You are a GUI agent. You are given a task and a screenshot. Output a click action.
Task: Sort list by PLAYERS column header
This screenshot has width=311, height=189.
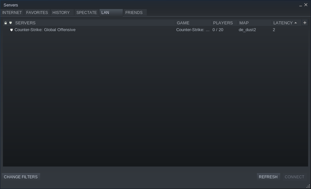click(225, 23)
